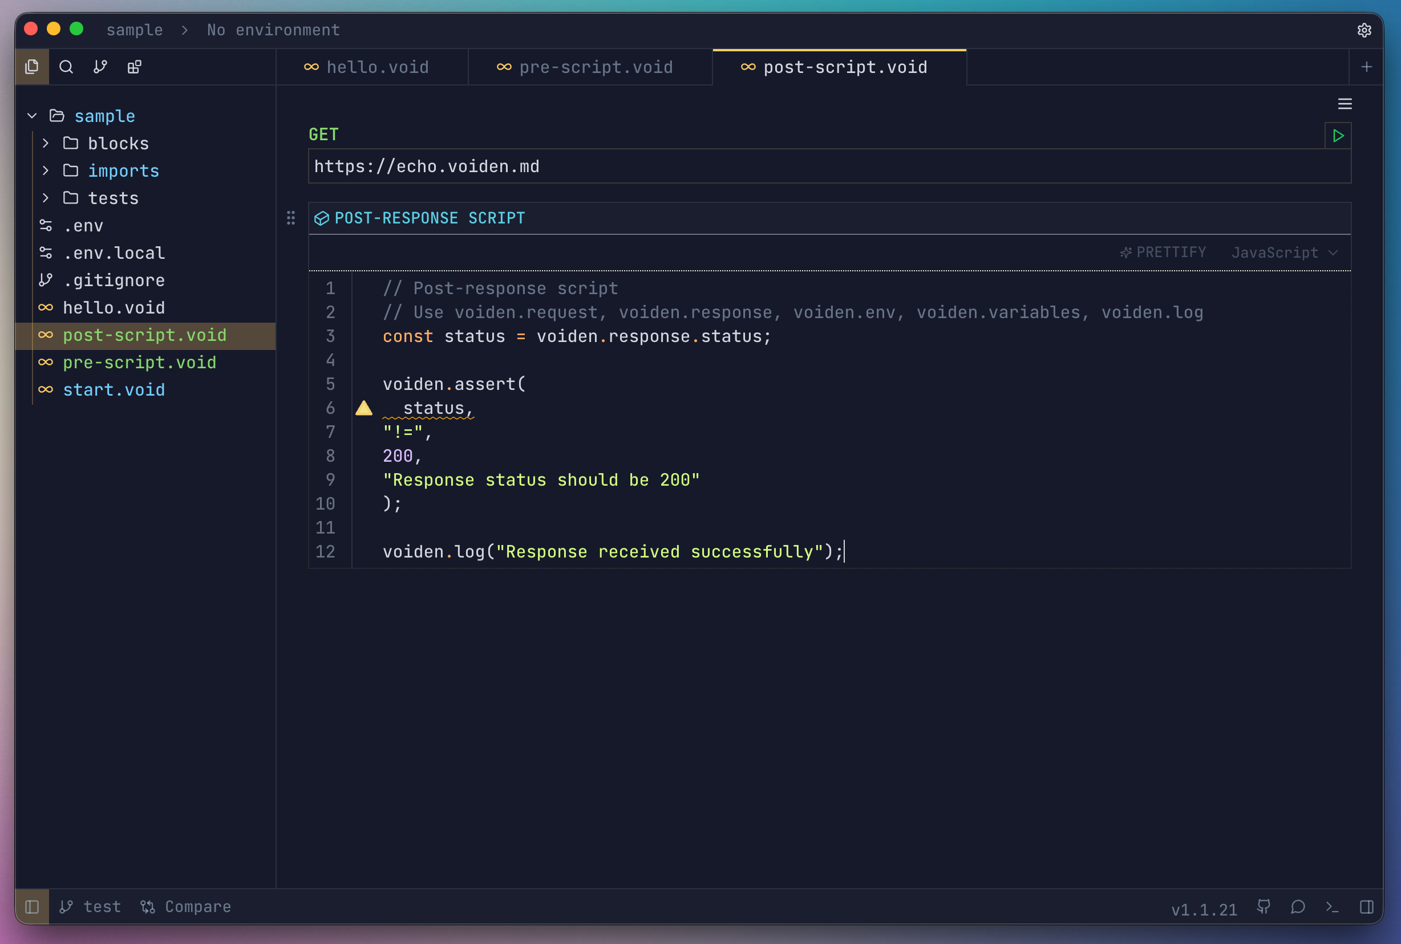
Task: Open settings gear in title bar
Action: point(1364,30)
